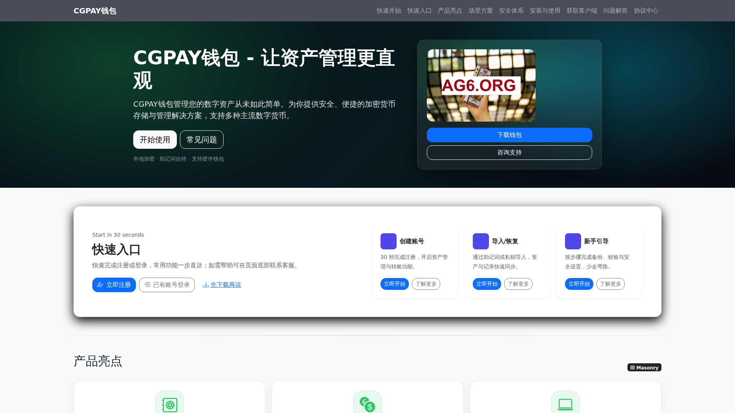
Task: Click 了解更多 in the 新手引导 card
Action: [x=611, y=284]
